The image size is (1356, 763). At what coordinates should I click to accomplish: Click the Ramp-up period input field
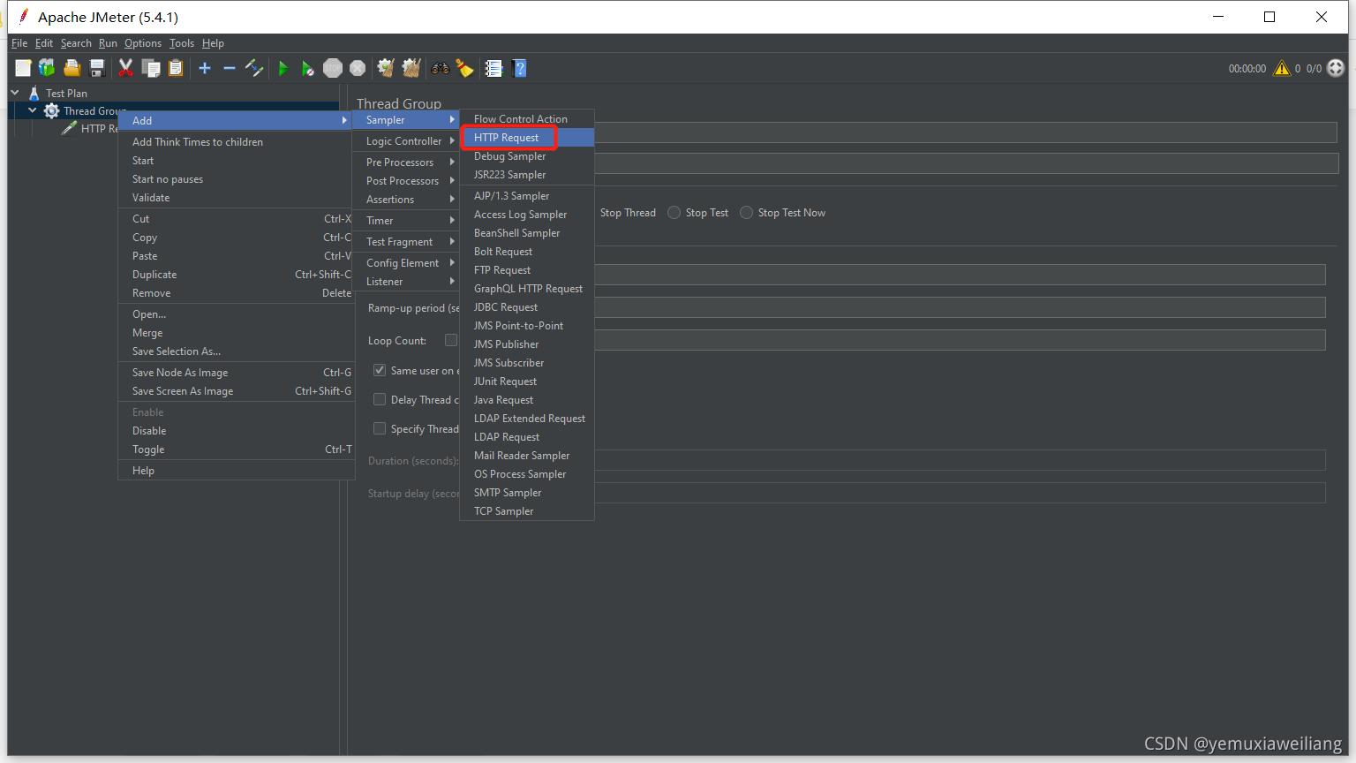(x=960, y=307)
